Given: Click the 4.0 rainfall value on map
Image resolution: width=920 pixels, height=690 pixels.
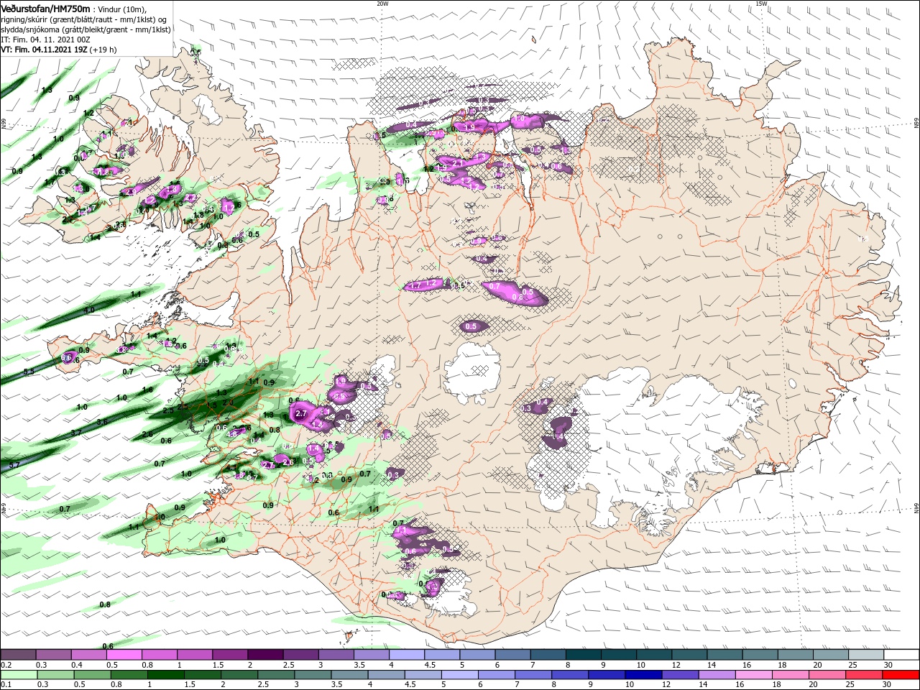Looking at the screenshot, I should 89,310.
